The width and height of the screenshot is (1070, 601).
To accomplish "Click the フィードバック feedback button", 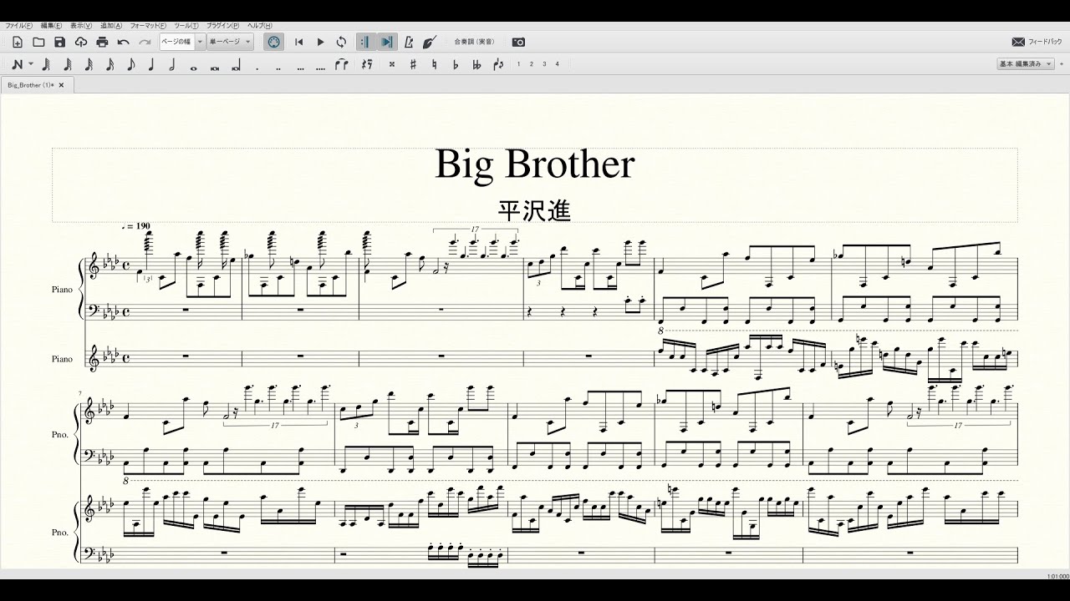I will [1036, 42].
